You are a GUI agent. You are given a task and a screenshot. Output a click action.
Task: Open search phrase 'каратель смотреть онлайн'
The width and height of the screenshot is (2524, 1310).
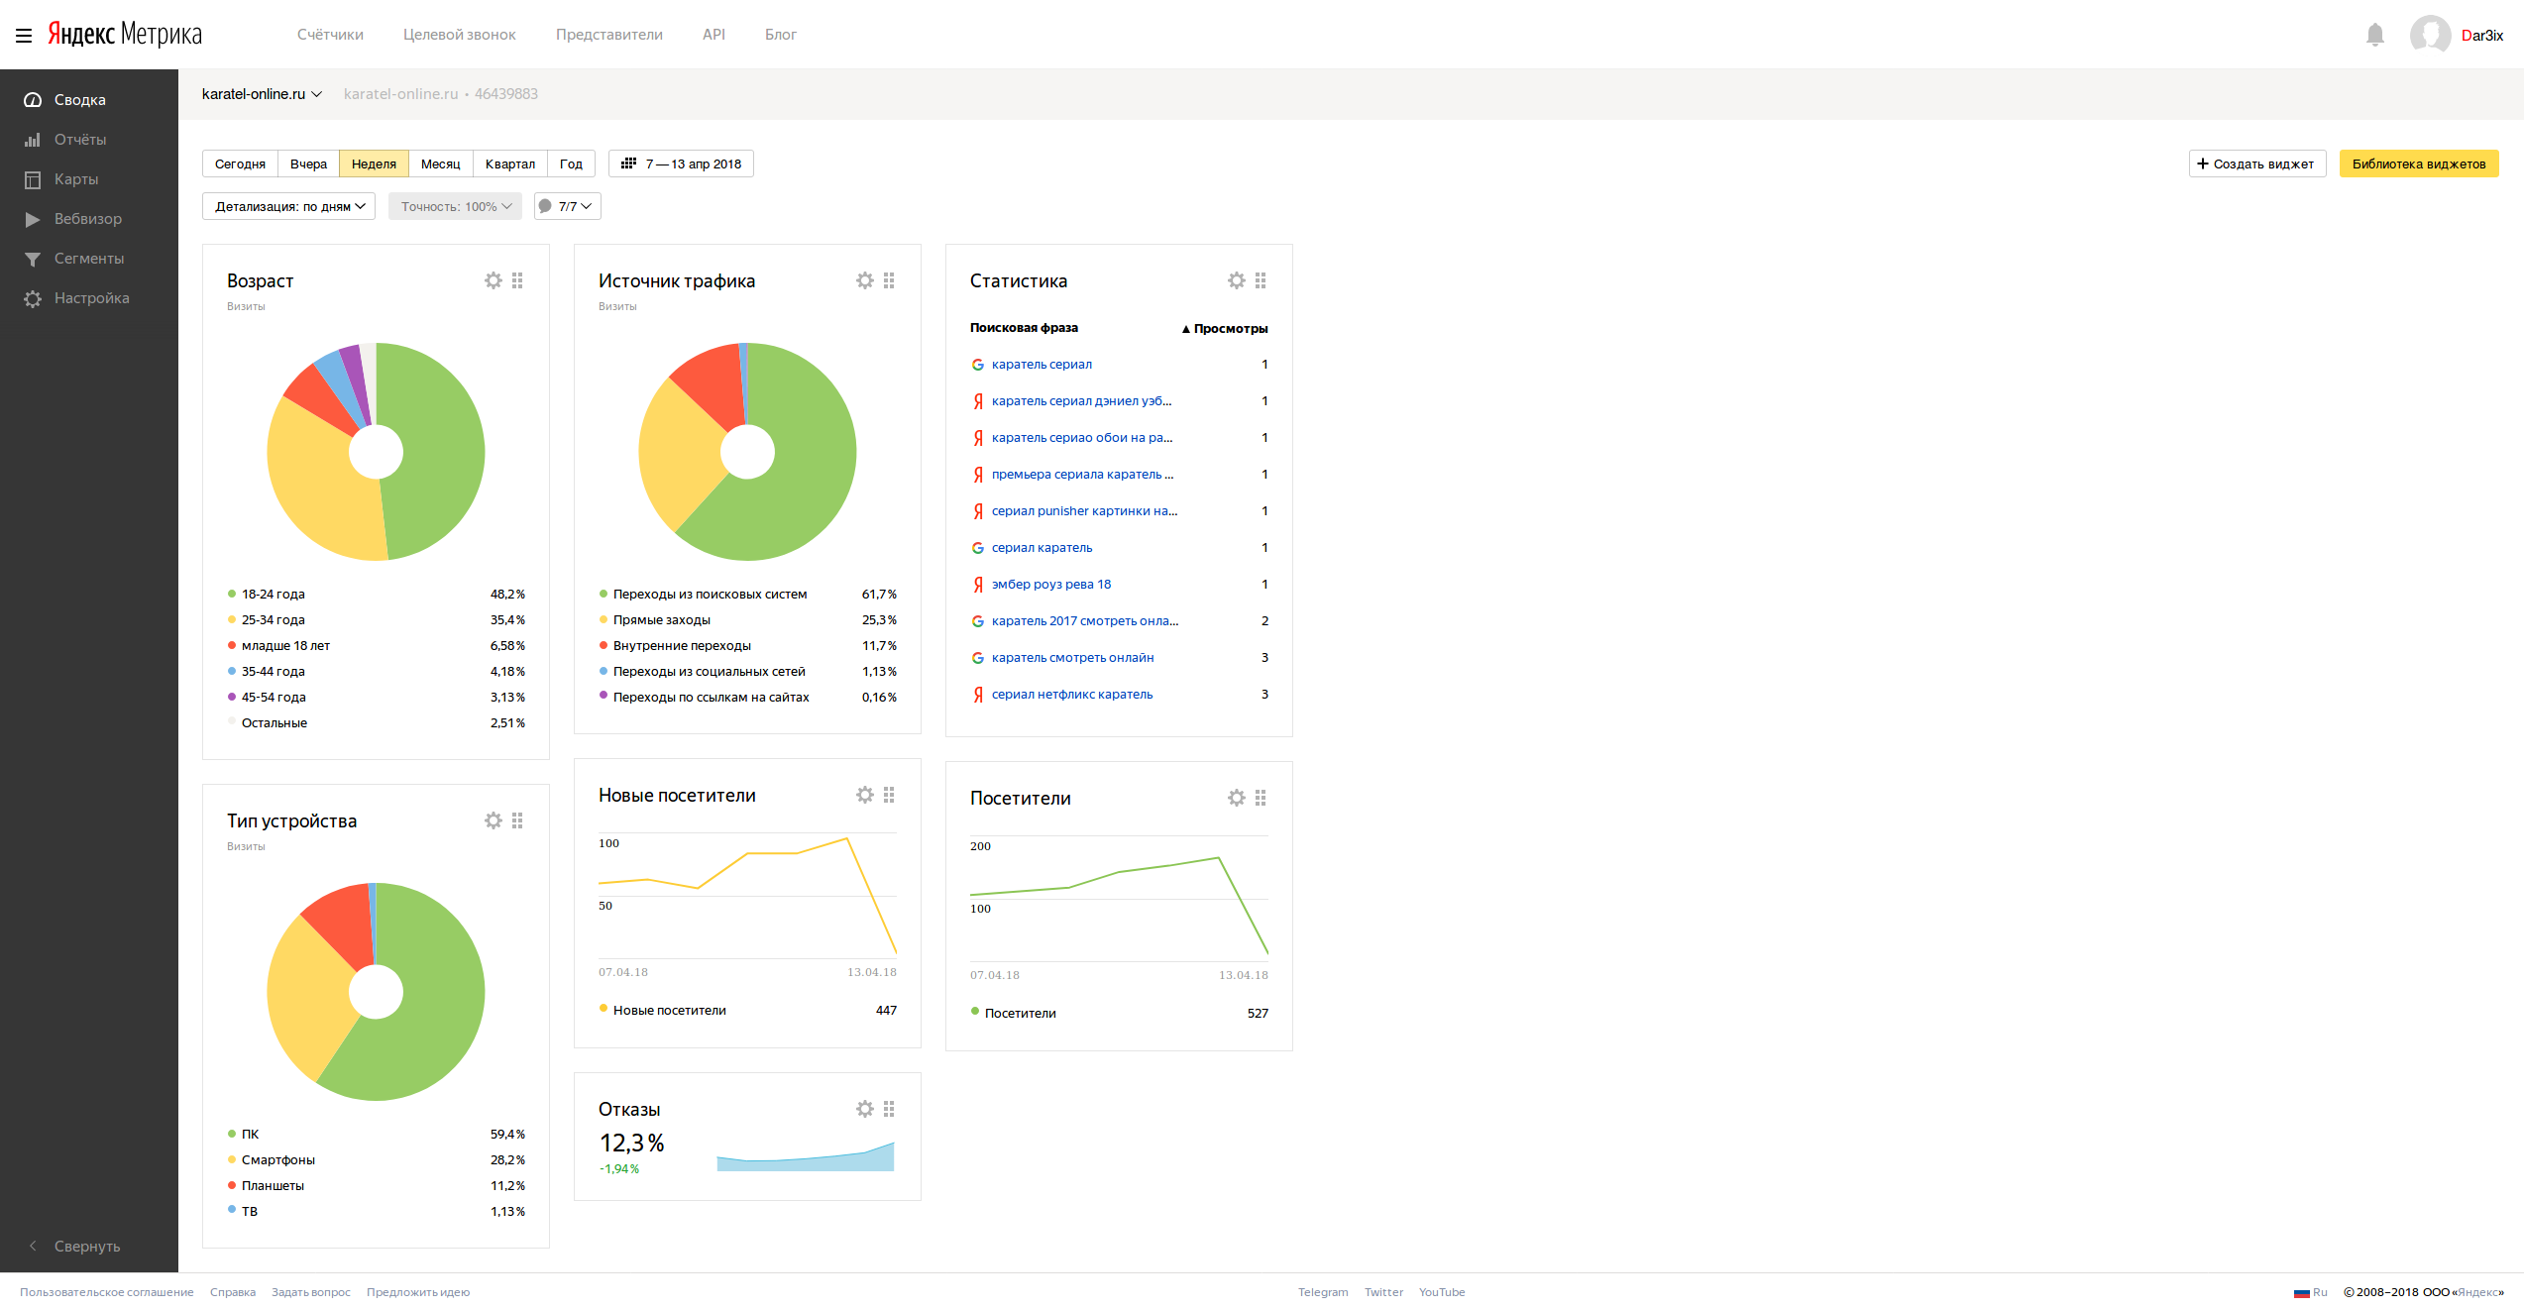click(x=1072, y=658)
